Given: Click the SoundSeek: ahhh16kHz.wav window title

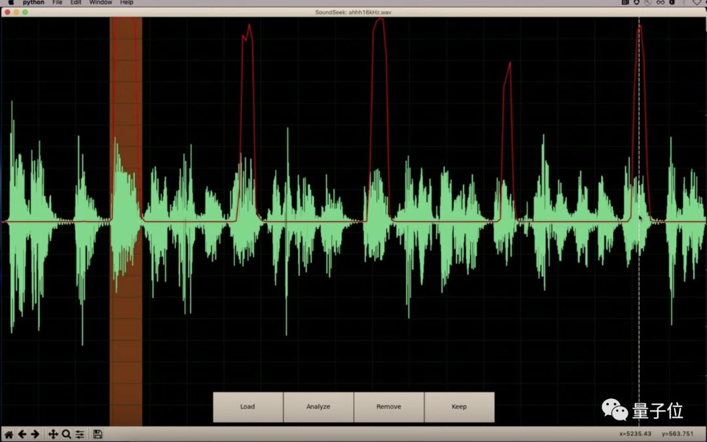Looking at the screenshot, I should (x=353, y=12).
